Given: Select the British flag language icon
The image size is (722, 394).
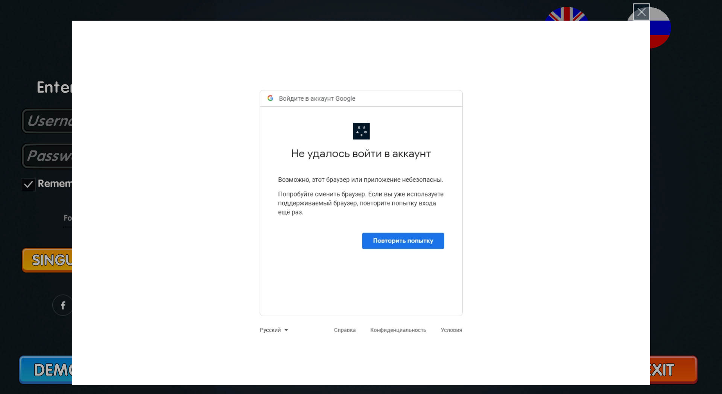Looking at the screenshot, I should (x=567, y=14).
